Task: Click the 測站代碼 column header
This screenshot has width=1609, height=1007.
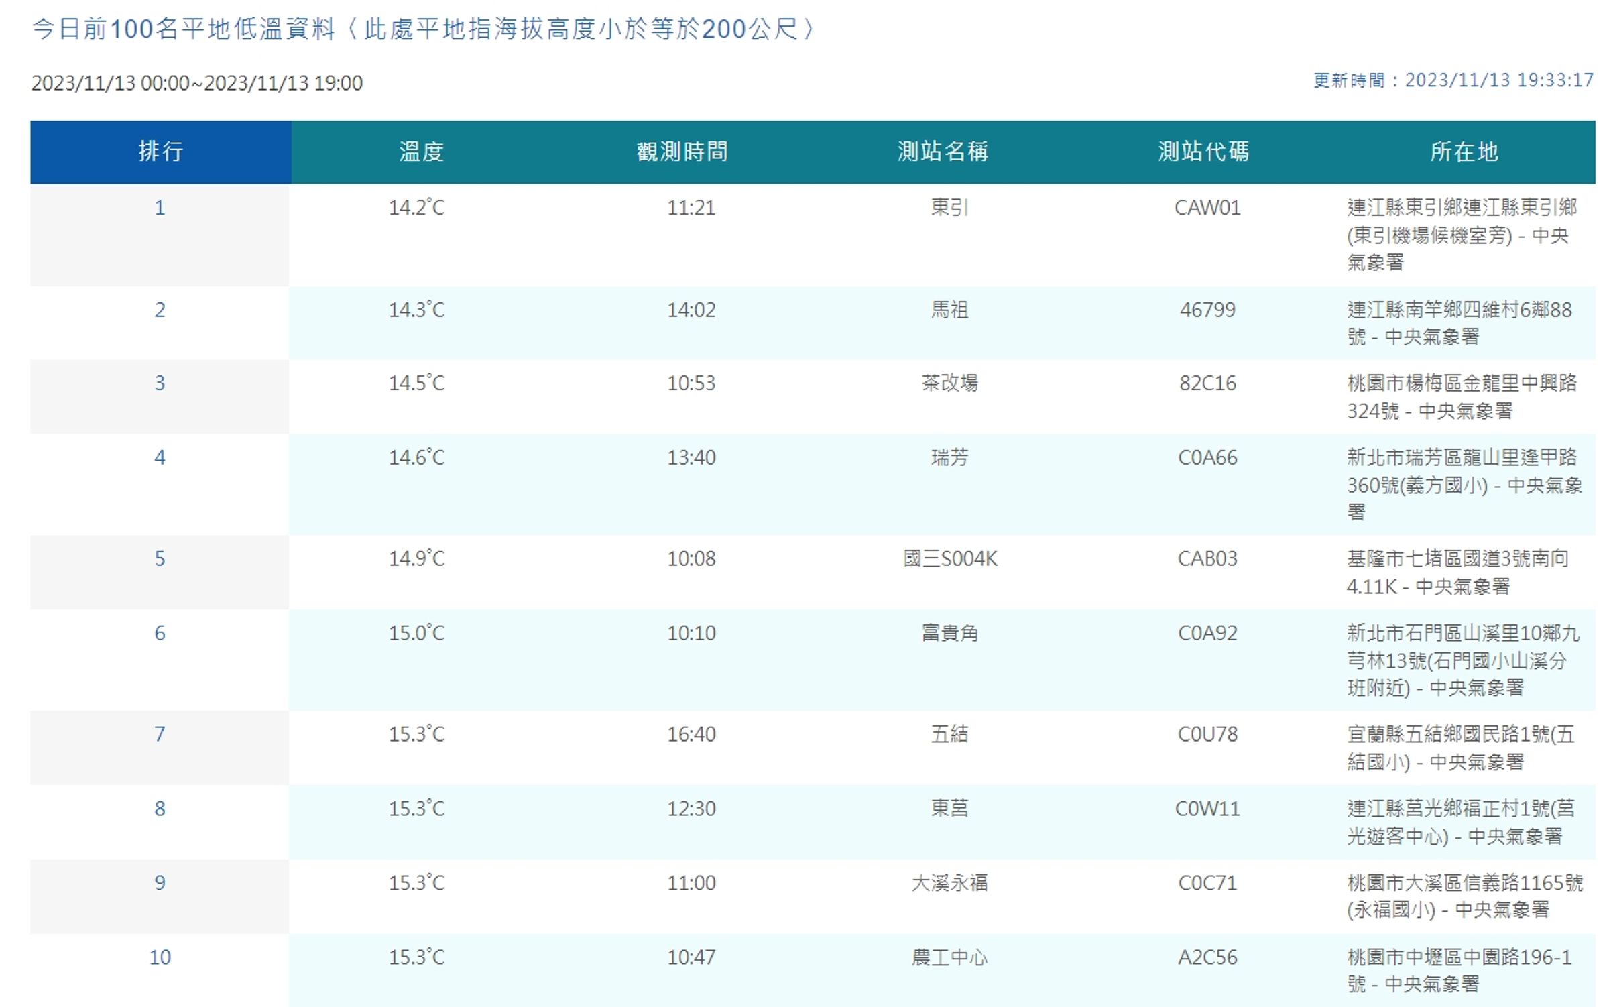Action: coord(1204,152)
